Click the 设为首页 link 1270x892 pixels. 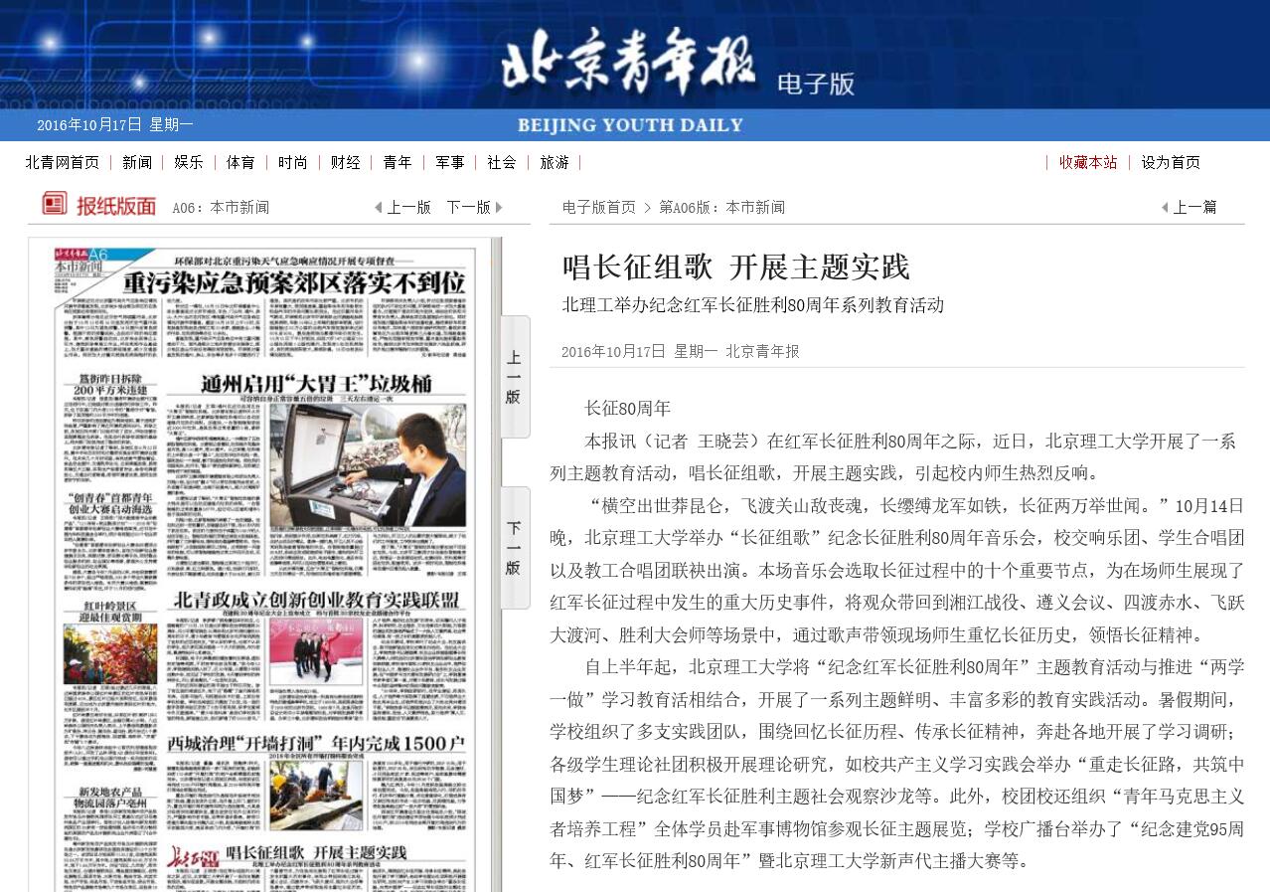(1170, 162)
